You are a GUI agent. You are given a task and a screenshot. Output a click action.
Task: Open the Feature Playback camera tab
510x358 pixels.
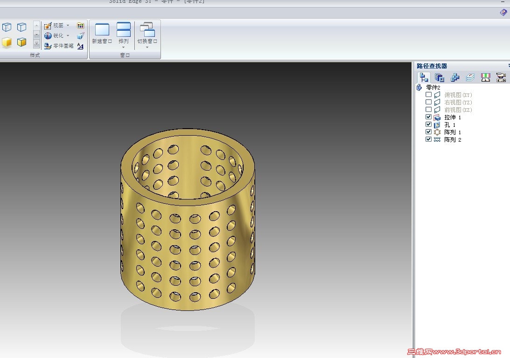(x=501, y=77)
